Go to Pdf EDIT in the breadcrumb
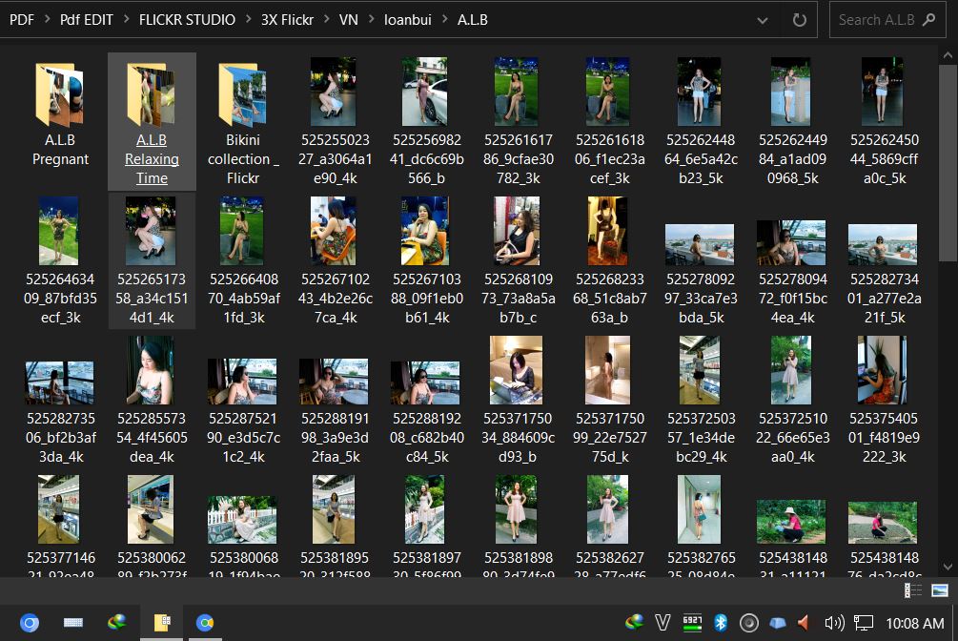 pyautogui.click(x=85, y=20)
